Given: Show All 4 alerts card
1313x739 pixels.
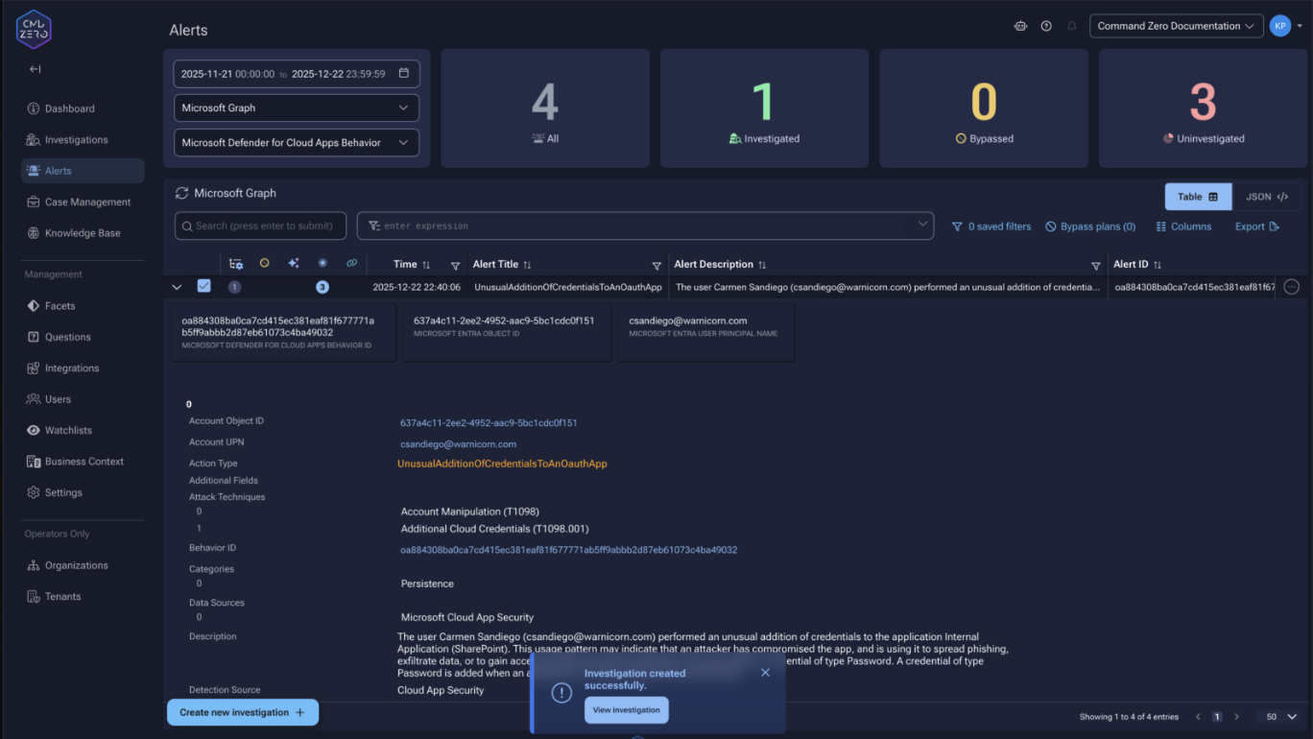Looking at the screenshot, I should [x=545, y=108].
